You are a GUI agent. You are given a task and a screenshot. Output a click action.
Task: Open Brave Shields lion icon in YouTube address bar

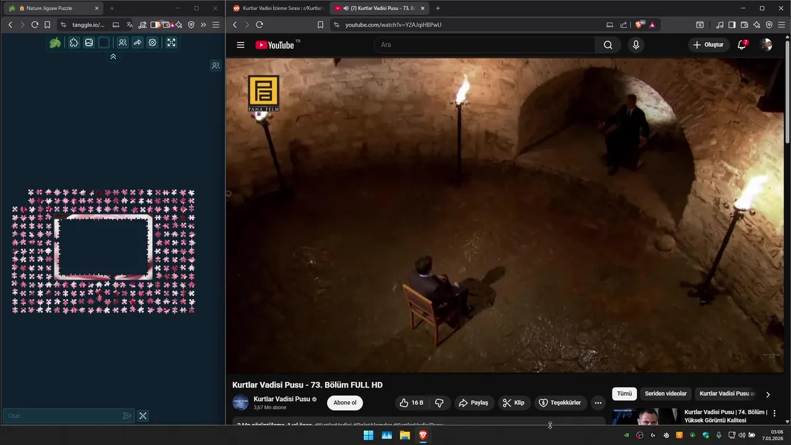click(x=640, y=25)
